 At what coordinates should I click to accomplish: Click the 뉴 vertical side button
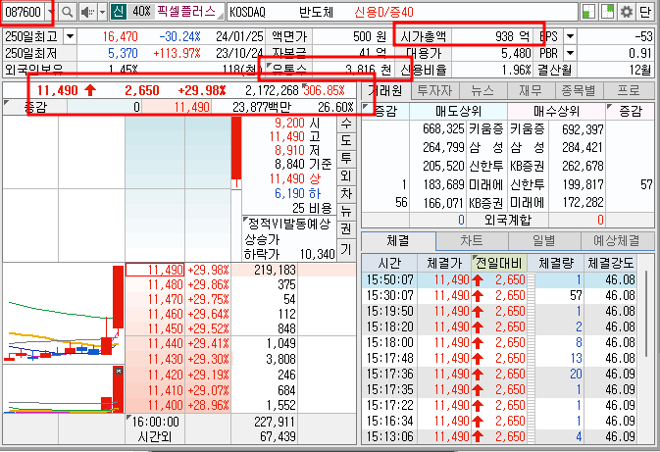click(346, 211)
